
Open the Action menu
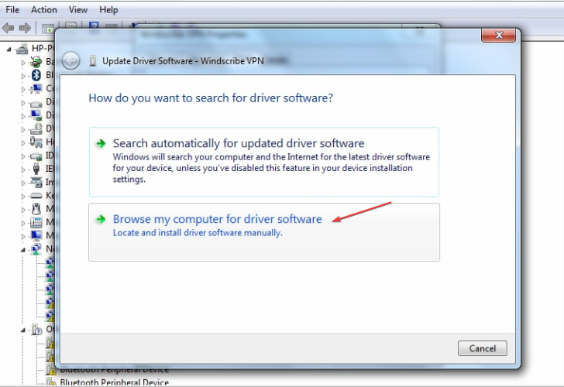click(44, 10)
